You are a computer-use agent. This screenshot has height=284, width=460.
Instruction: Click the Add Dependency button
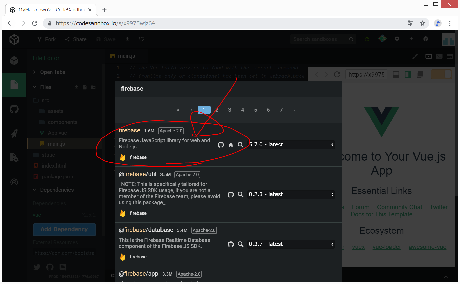(64, 229)
